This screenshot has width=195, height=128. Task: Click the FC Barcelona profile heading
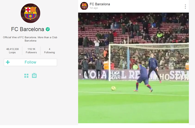(x=28, y=29)
